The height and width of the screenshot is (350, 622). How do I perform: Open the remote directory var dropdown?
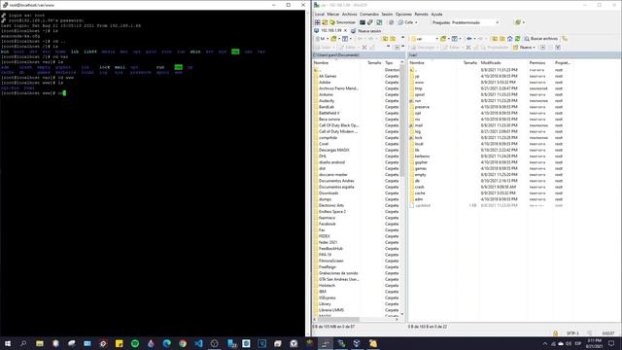point(424,39)
